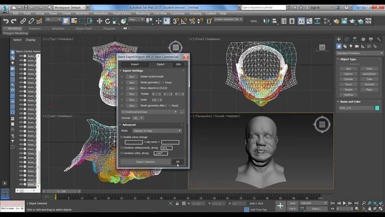Viewport: 385px width, 217px height.
Task: Open the Create Selection Set dropdown
Action: [229, 19]
